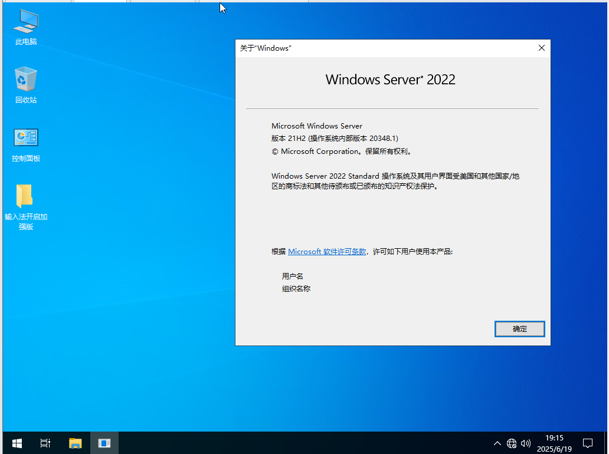Click the active winver taskbar app icon
Screen dimensions: 609x454
tap(104, 443)
